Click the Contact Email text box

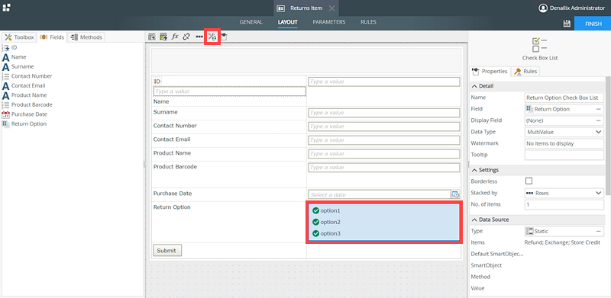click(x=384, y=140)
